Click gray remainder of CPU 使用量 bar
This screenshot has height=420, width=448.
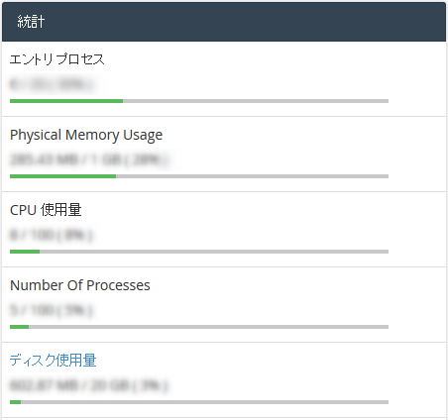coord(214,252)
